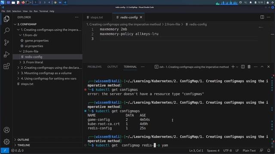This screenshot has width=275, height=154.
Task: Open the Accounts menu
Action: pyautogui.click(x=6, y=130)
